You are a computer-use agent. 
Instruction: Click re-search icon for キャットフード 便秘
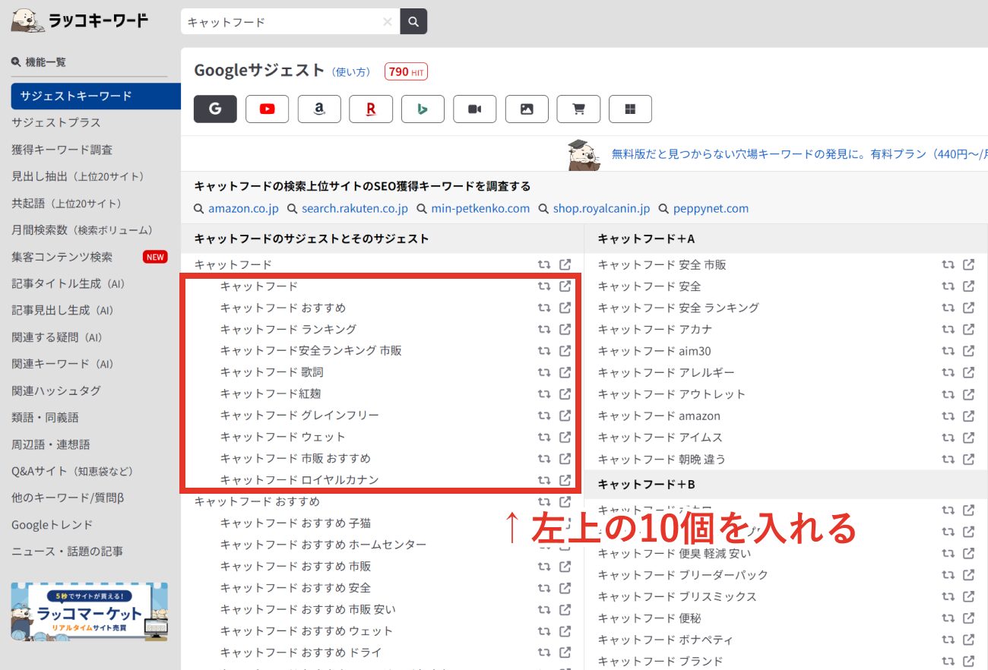pos(948,618)
